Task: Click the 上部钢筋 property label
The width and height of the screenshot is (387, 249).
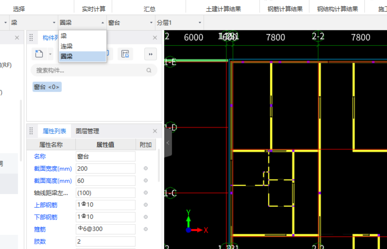Action: [46, 205]
